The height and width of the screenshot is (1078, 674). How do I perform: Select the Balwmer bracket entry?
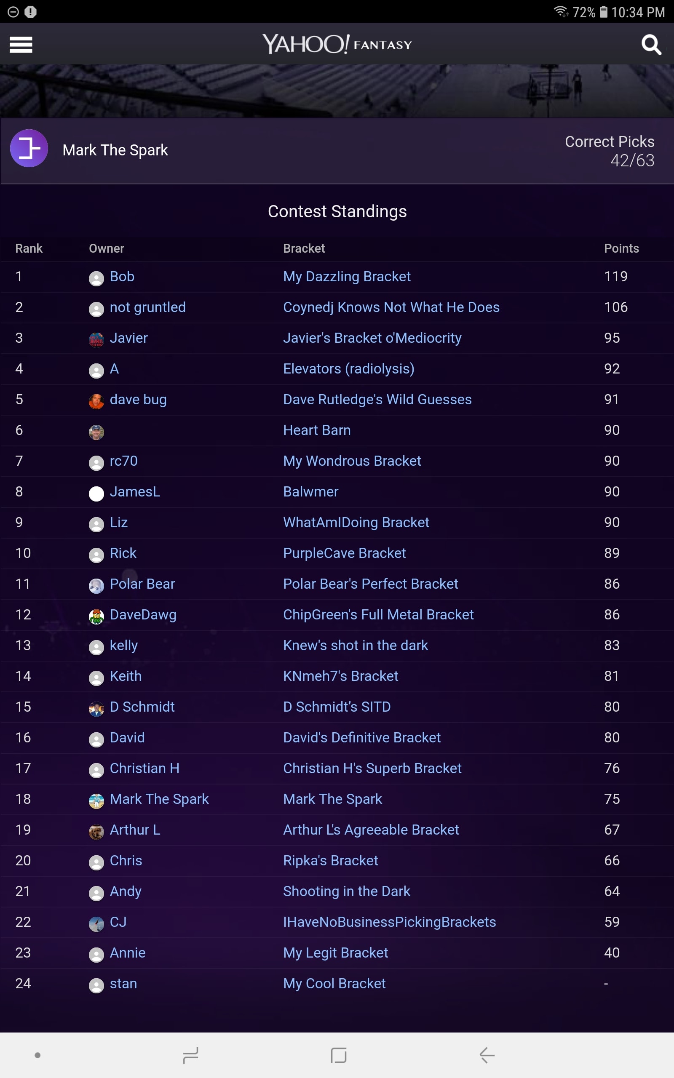[311, 491]
